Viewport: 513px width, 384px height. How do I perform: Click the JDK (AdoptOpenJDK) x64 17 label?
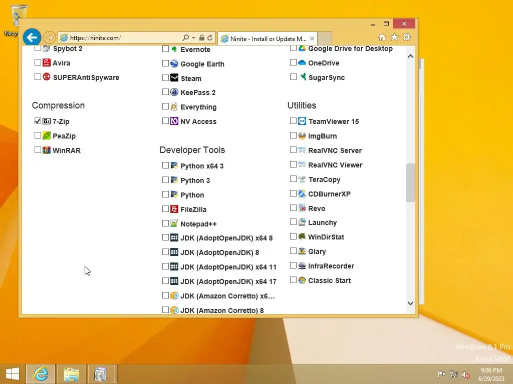point(228,281)
